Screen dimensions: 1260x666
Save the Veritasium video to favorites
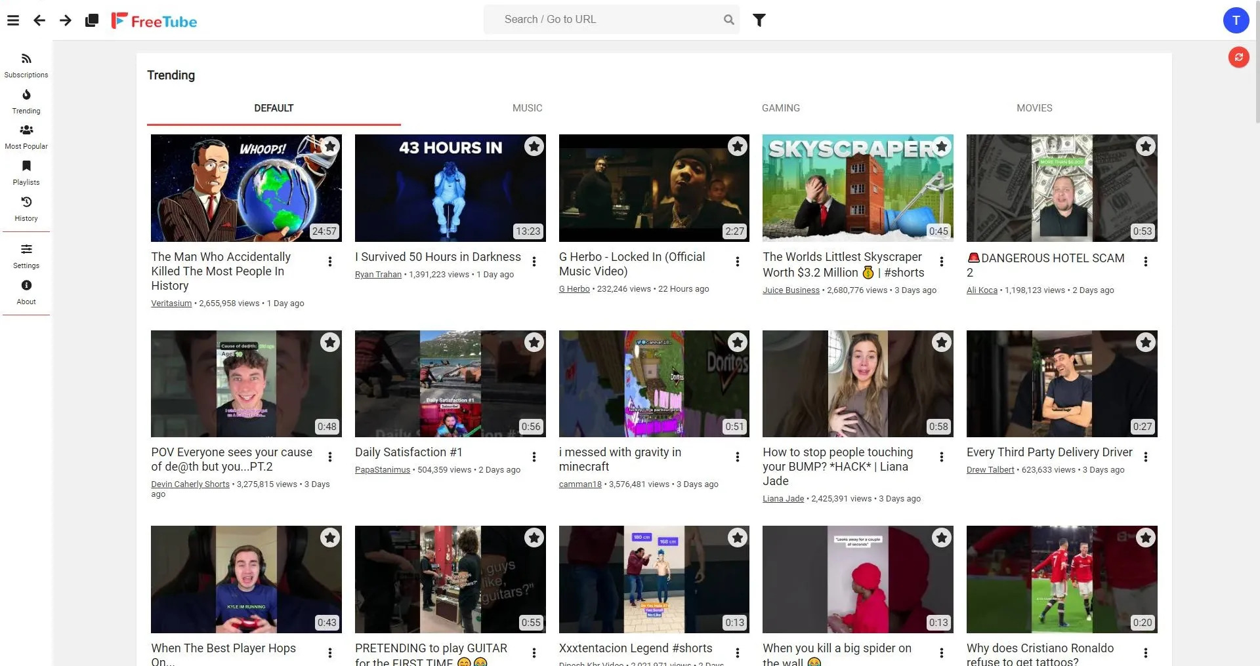330,146
